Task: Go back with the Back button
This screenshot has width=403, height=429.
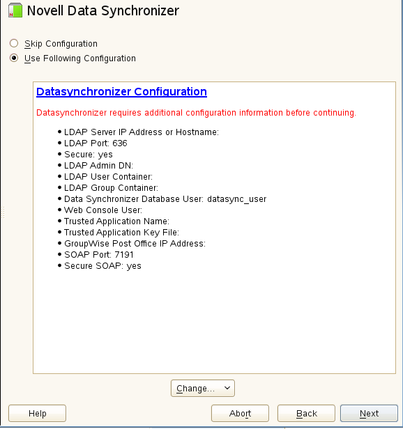Action: (306, 413)
